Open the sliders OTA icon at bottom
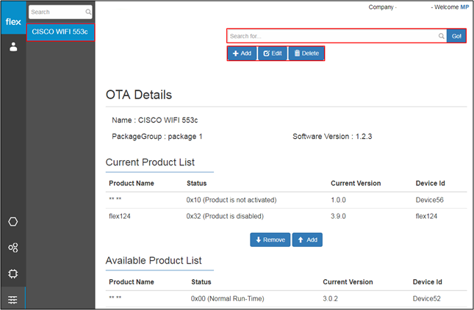The image size is (474, 310). 12,300
